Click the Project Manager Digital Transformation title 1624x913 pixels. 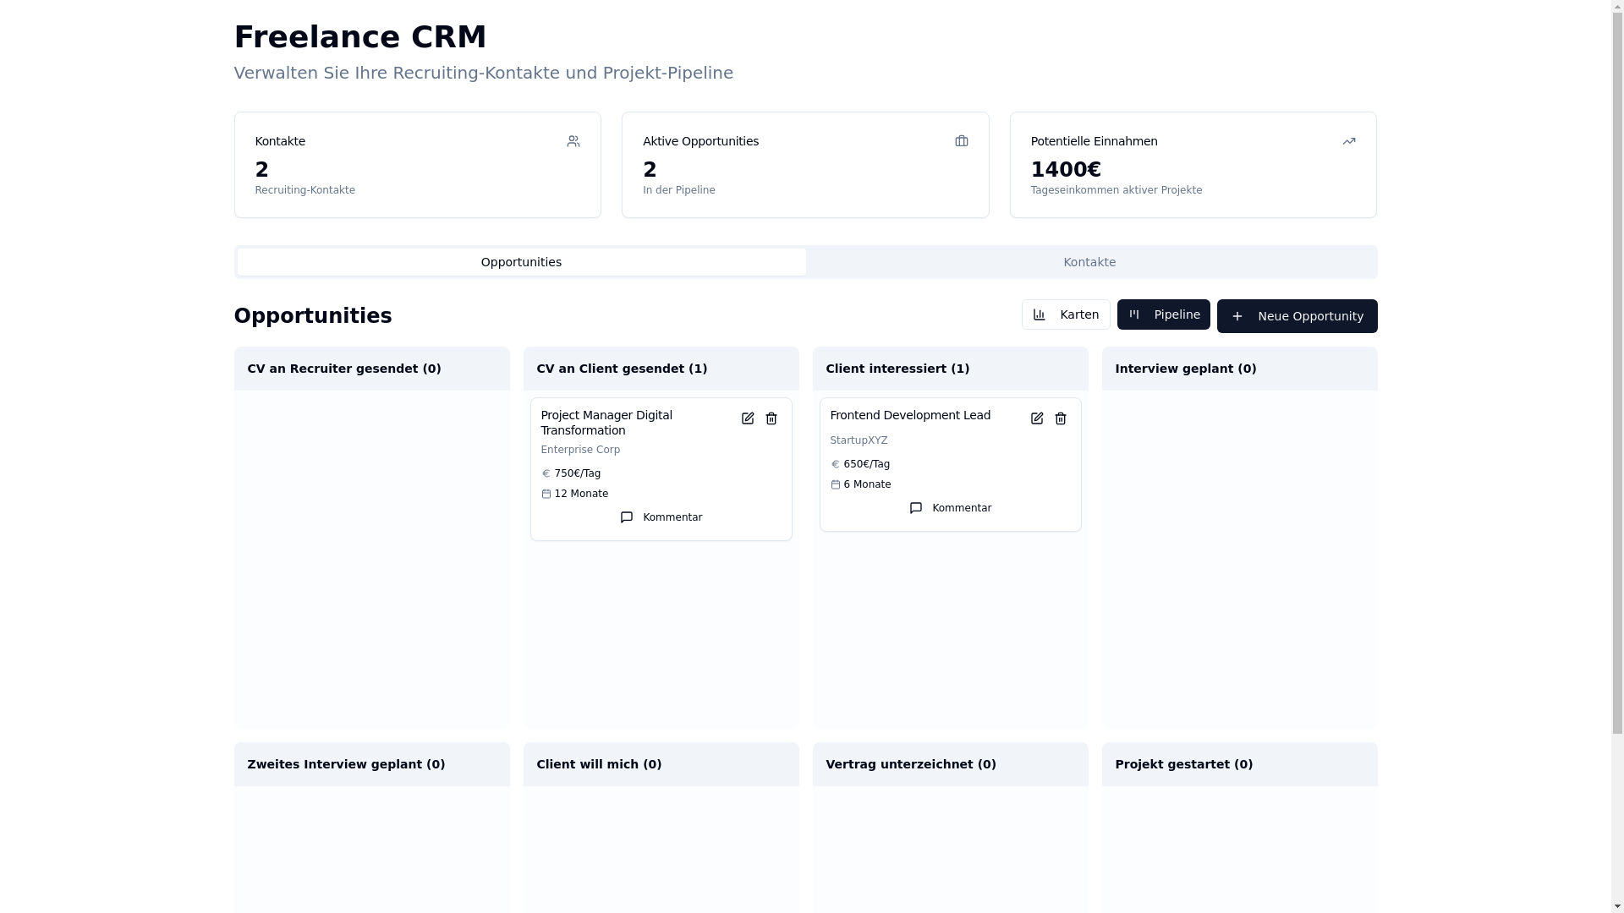(607, 423)
